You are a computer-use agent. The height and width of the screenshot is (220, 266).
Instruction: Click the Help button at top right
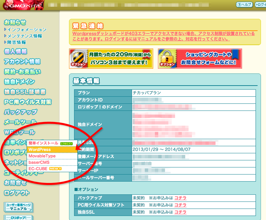[244, 4]
